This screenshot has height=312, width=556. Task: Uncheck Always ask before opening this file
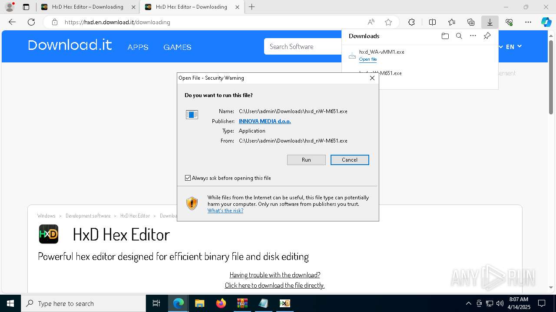[x=188, y=178]
